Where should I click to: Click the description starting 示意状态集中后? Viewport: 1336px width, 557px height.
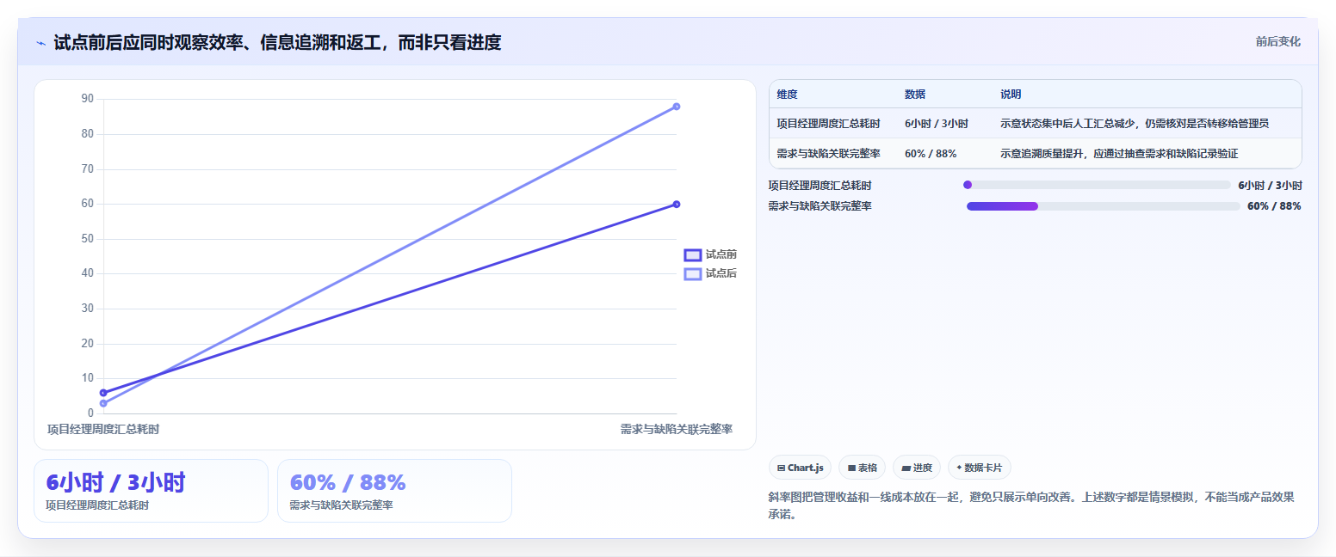(1134, 124)
